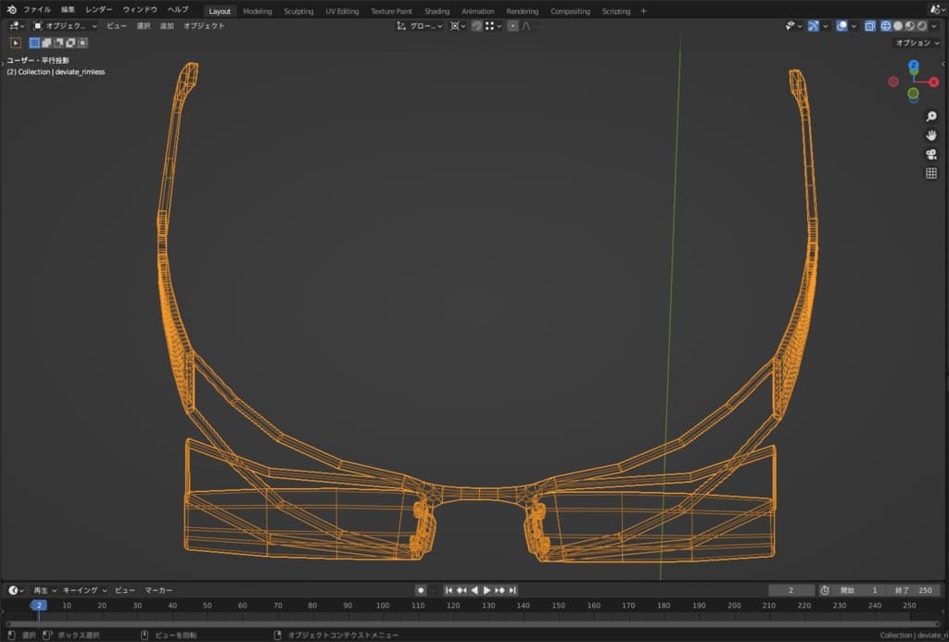Select wireframe viewport shading mode
Screen dimensions: 949x642
(x=884, y=26)
